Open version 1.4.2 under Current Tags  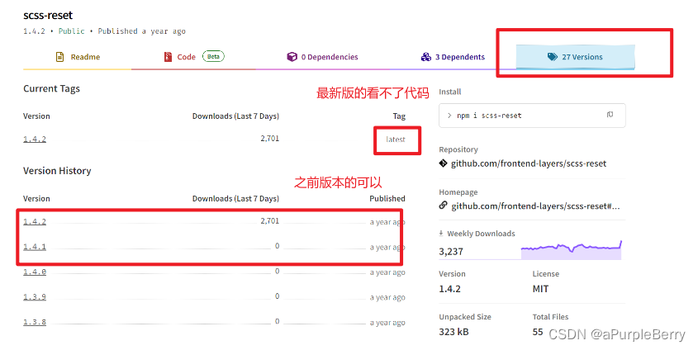pos(35,140)
